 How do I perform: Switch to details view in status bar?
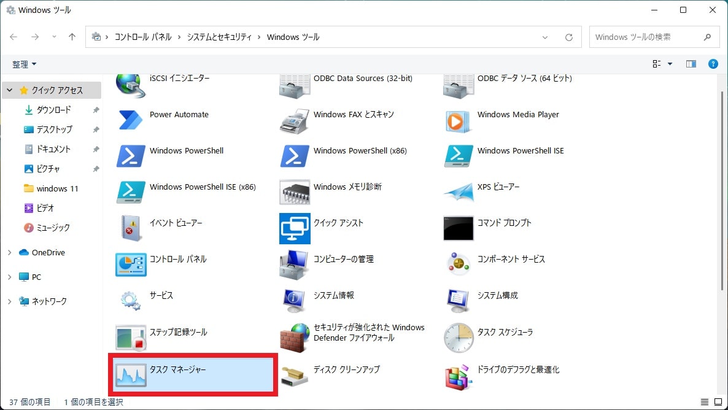coord(704,401)
